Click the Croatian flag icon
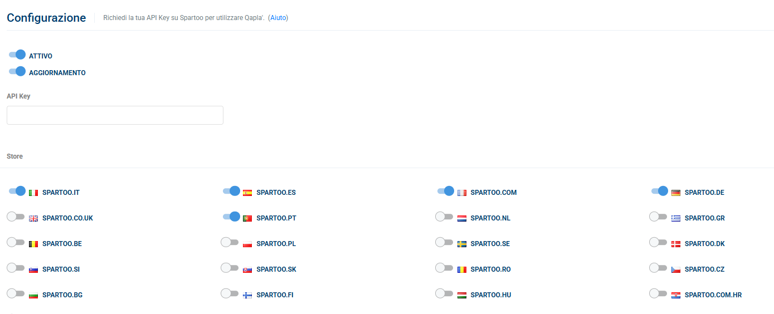The height and width of the screenshot is (314, 774). [x=676, y=295]
